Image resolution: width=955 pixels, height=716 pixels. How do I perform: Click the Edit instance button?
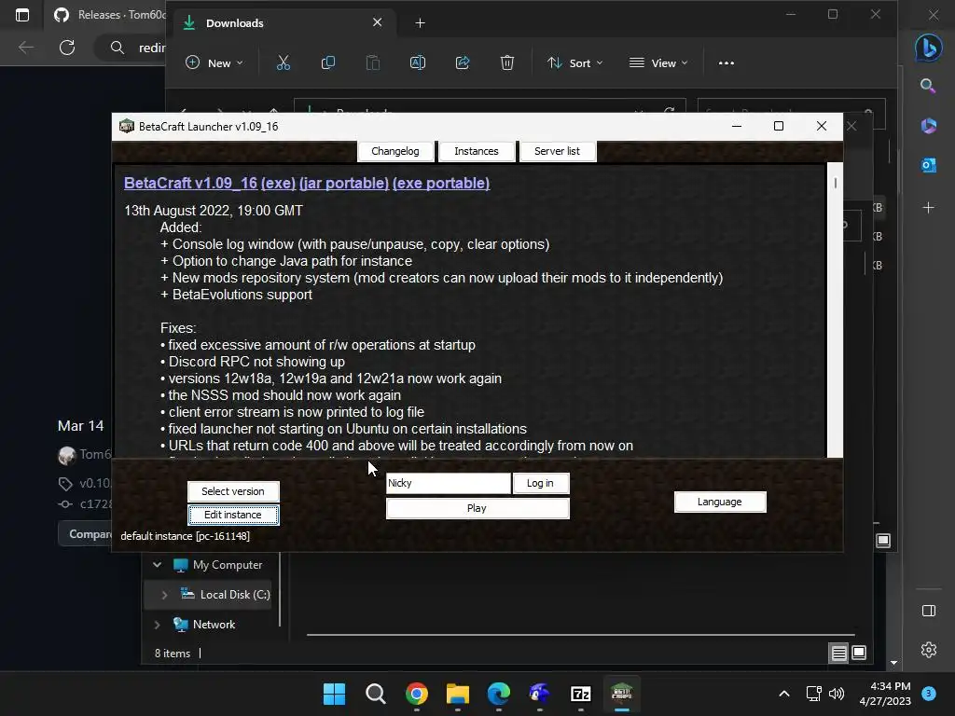[x=233, y=515]
